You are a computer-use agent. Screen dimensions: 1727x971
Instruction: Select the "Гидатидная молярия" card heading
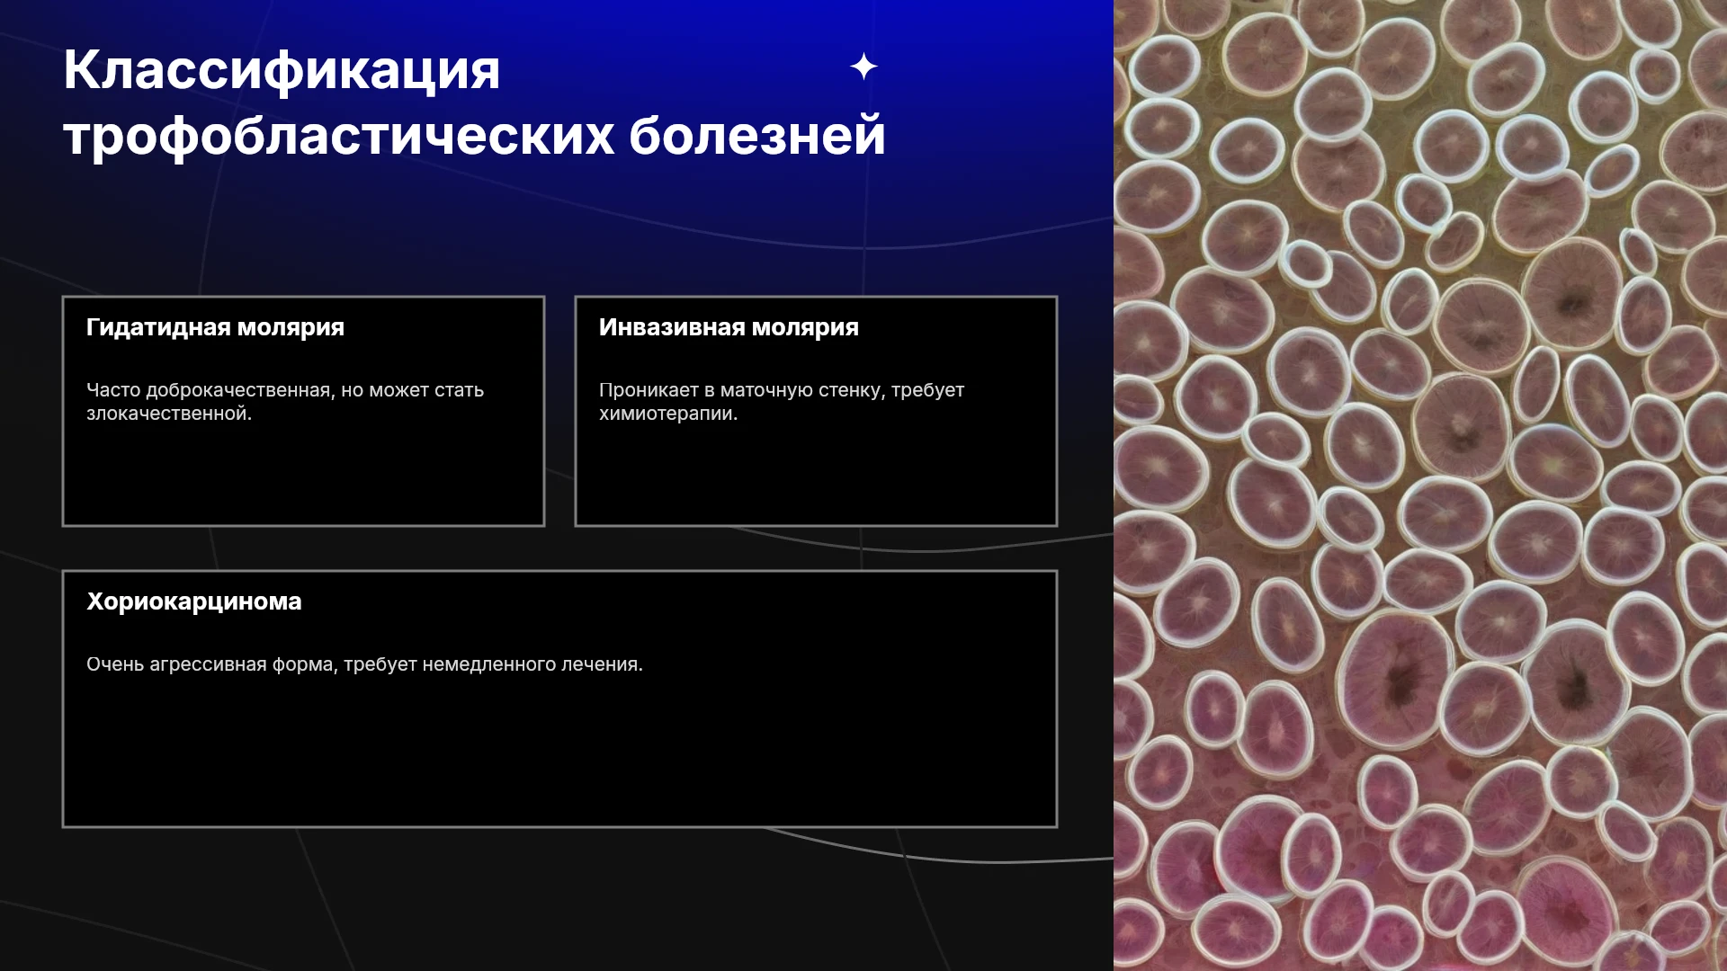tap(215, 327)
